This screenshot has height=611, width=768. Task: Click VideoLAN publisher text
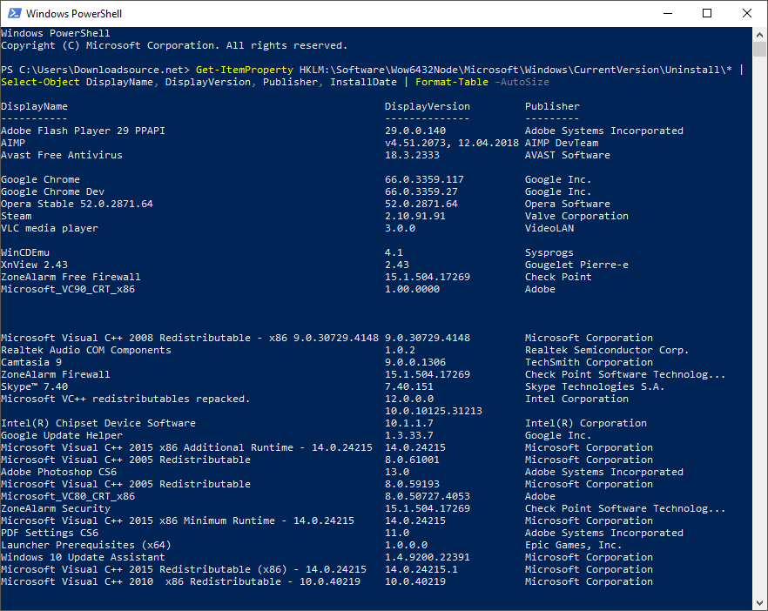(549, 228)
